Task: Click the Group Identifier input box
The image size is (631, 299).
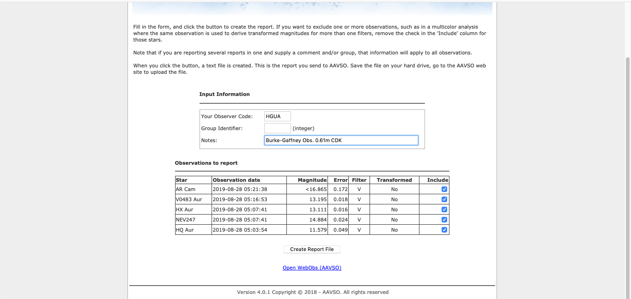Action: [278, 128]
